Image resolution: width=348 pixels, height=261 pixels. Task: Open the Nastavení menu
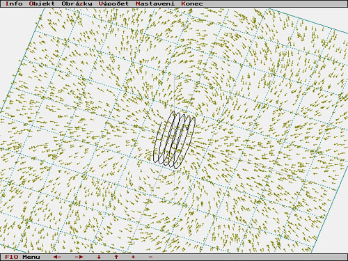tap(155, 3)
